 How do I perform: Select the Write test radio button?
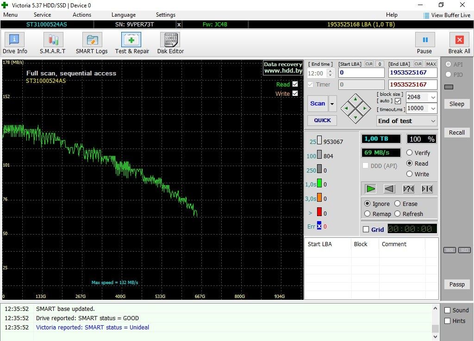pos(409,174)
